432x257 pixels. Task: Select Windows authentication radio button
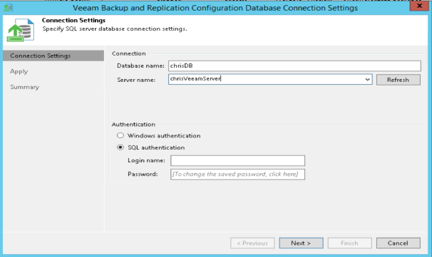point(120,135)
